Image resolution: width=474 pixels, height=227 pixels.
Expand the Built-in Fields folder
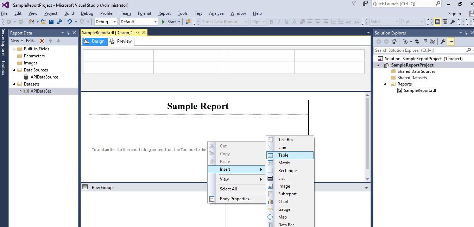point(14,49)
